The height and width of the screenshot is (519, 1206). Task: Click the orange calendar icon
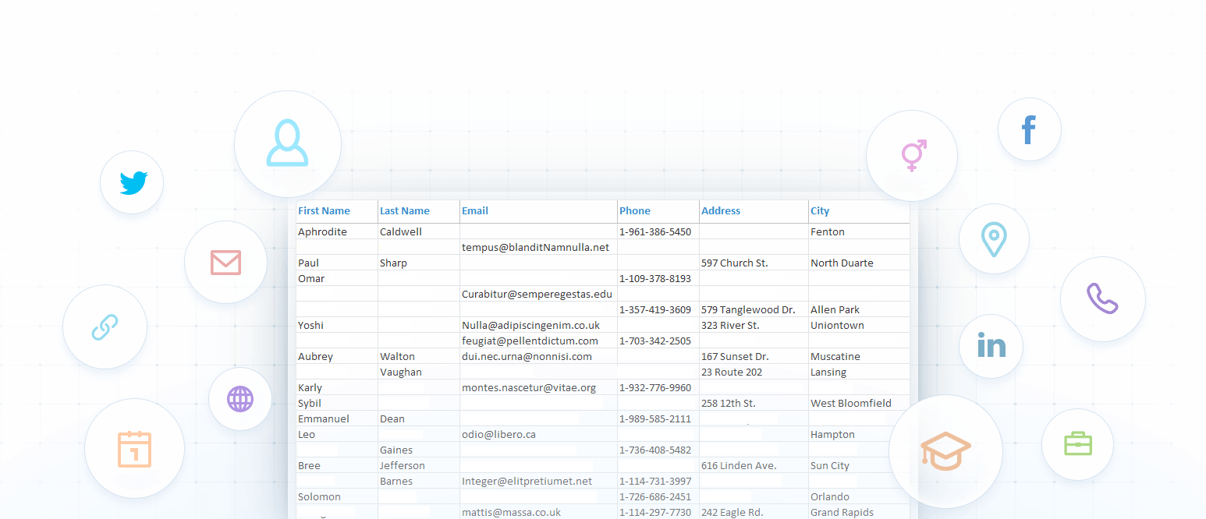134,449
